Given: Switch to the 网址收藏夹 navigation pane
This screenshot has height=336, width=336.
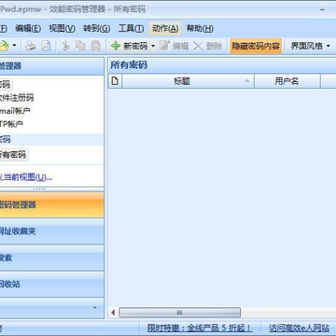Looking at the screenshot, I should (x=51, y=231).
